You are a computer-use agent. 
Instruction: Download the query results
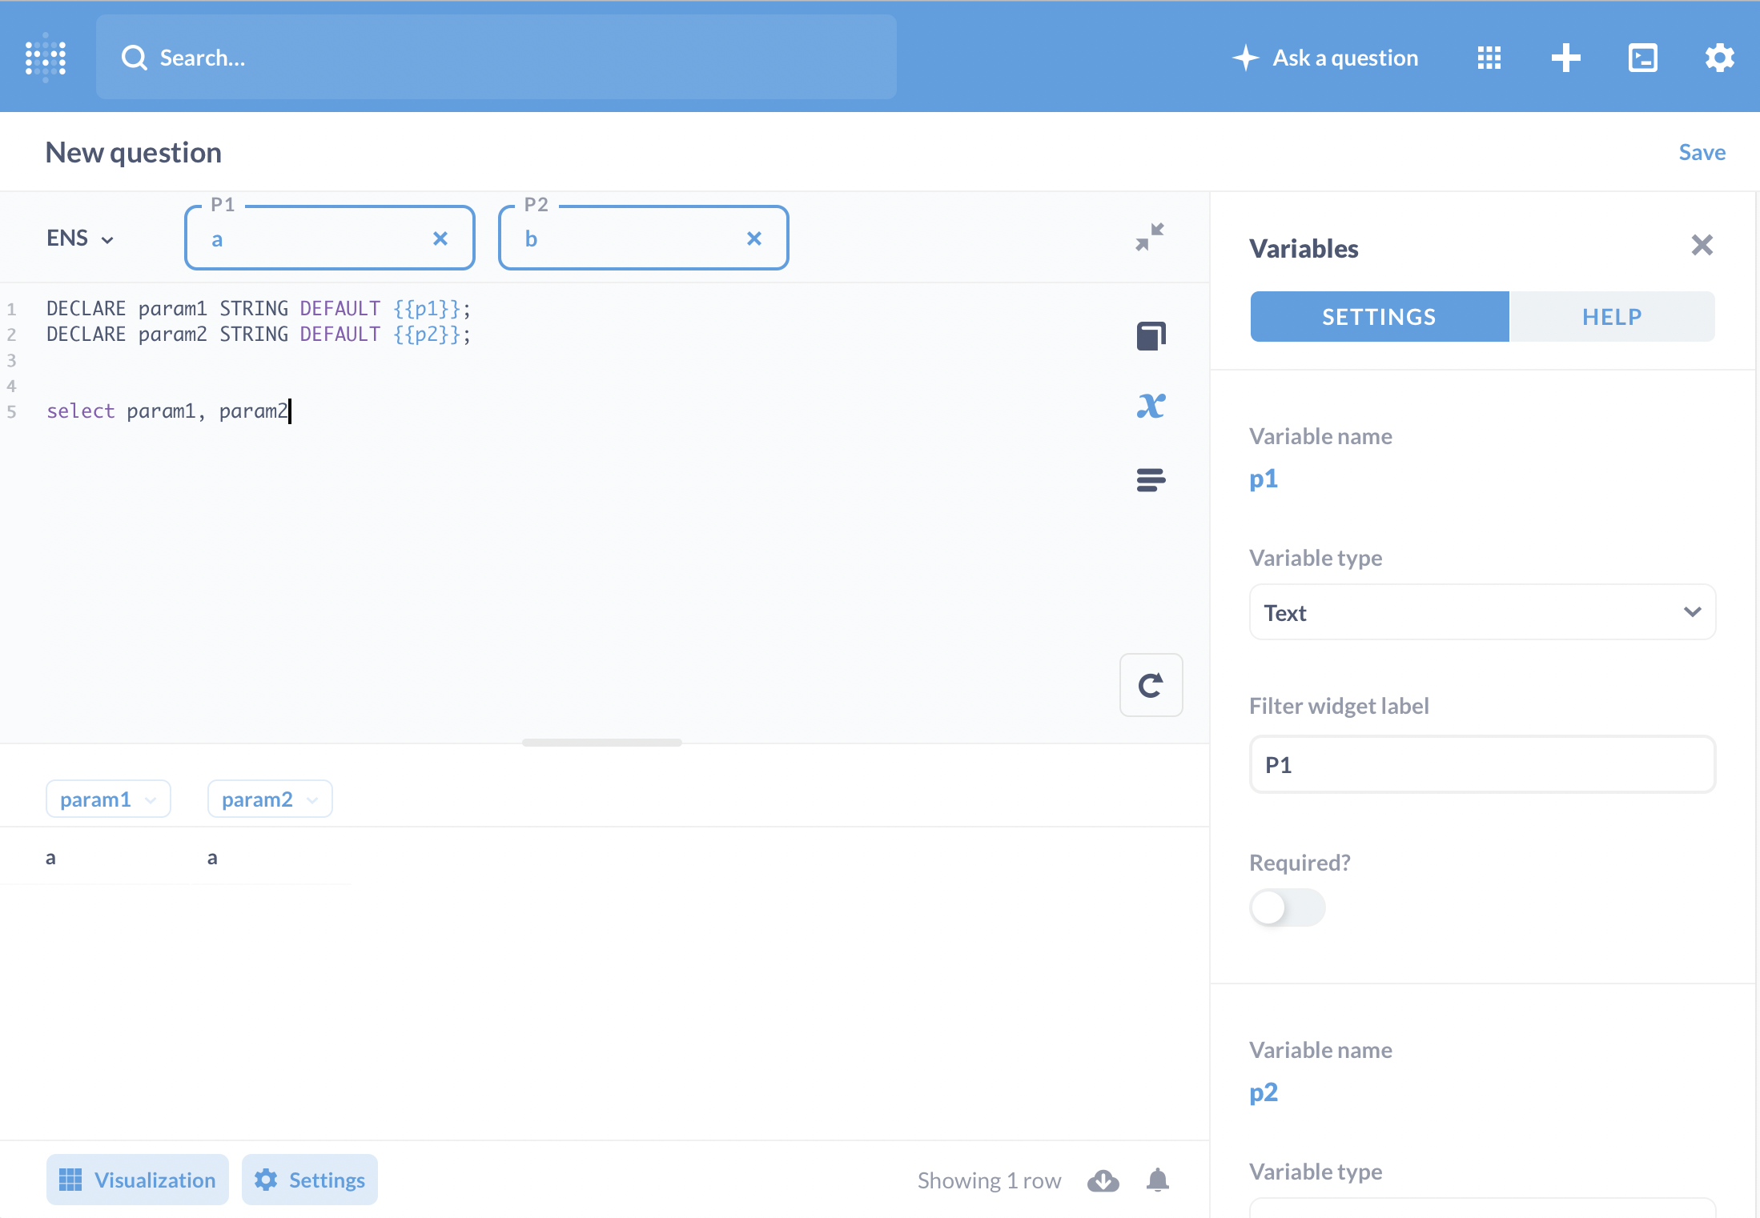pyautogui.click(x=1103, y=1180)
